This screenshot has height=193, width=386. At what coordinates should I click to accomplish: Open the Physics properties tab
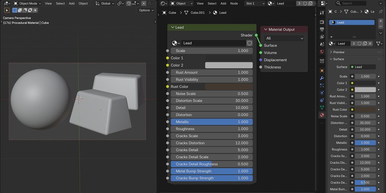[x=322, y=93]
